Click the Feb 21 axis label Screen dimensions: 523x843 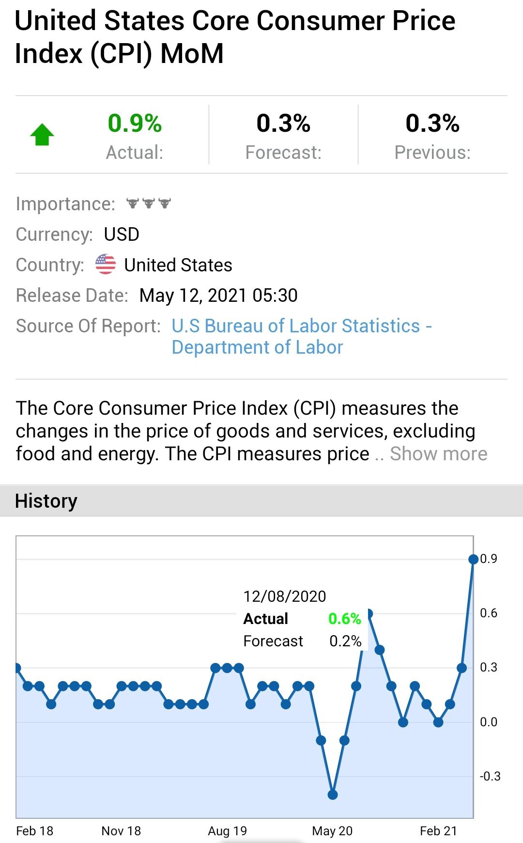pos(438,831)
